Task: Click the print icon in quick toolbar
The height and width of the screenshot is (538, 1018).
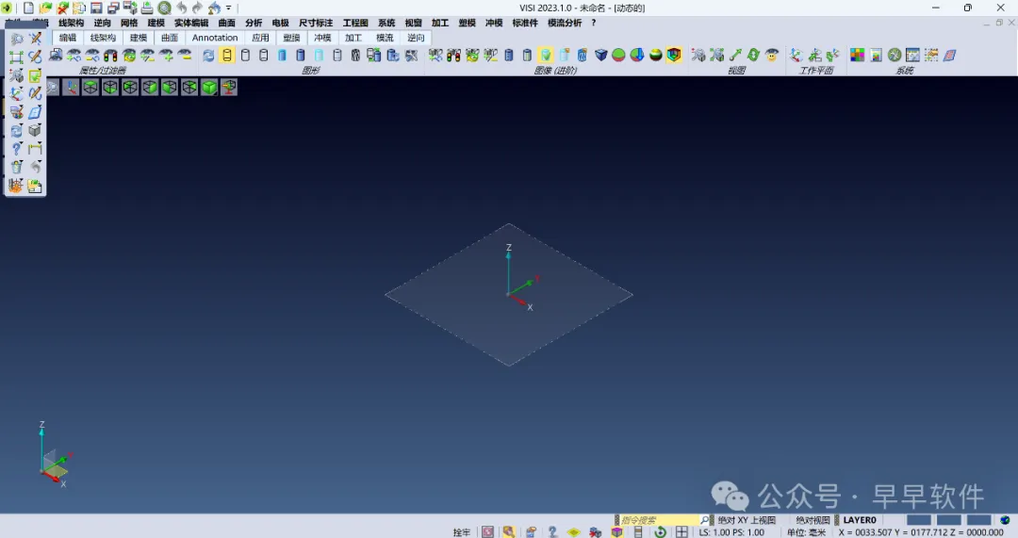Action: (x=147, y=8)
